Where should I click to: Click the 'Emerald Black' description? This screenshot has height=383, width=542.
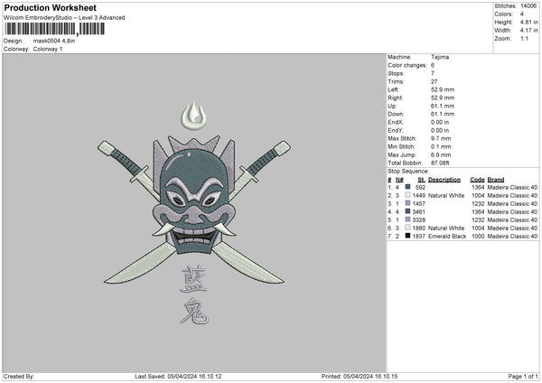pos(447,236)
